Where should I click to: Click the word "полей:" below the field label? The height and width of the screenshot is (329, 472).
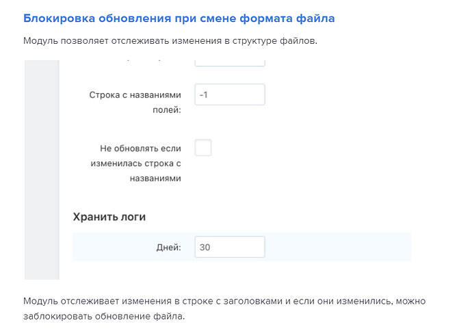[x=167, y=110]
